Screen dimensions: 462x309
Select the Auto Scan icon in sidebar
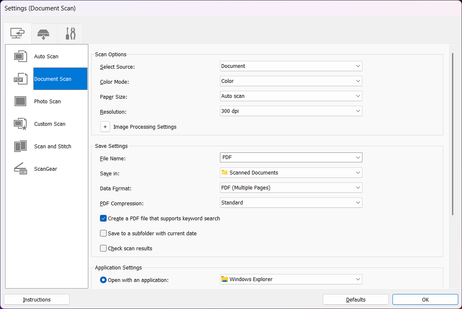point(20,56)
